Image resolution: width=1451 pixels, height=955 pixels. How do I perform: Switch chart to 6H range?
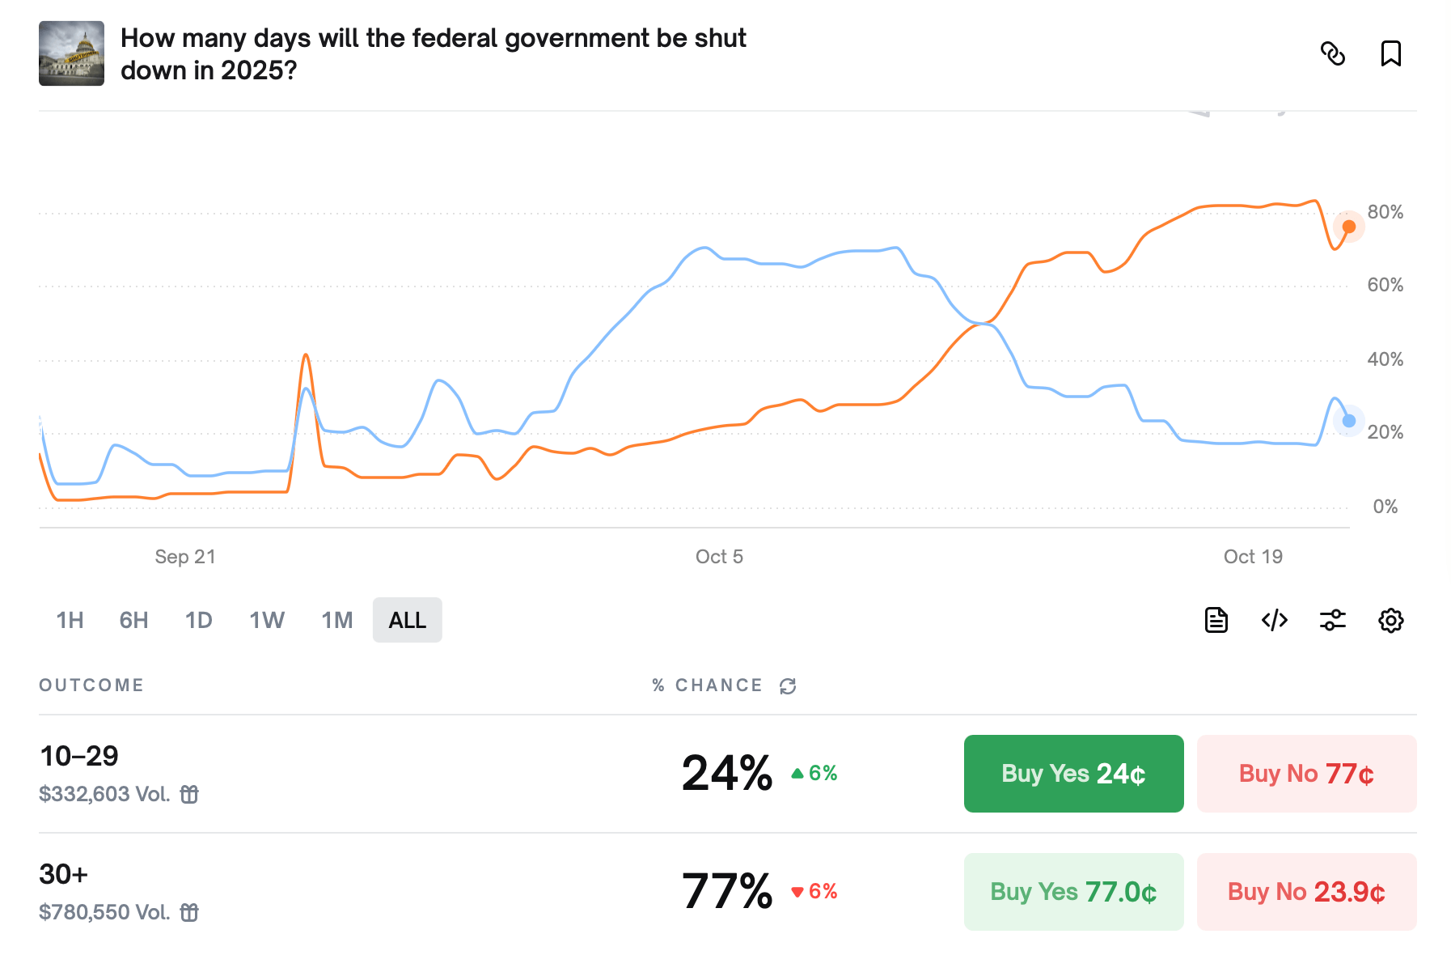point(133,620)
